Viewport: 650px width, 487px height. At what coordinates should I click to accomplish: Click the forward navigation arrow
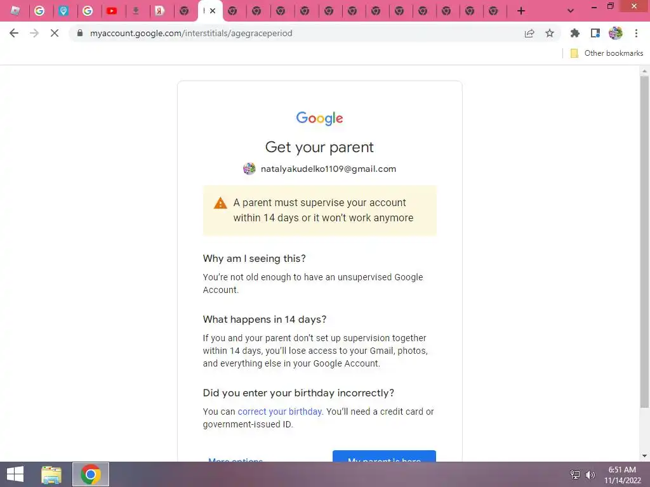tap(34, 33)
